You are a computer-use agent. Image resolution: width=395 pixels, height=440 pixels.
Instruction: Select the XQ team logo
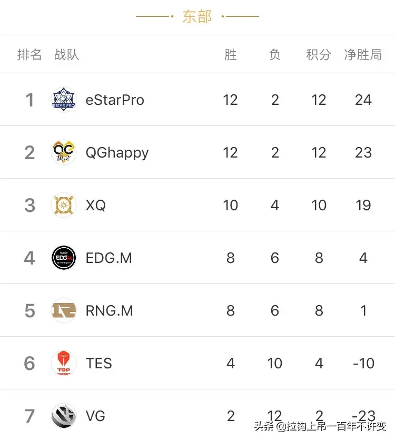pyautogui.click(x=64, y=205)
